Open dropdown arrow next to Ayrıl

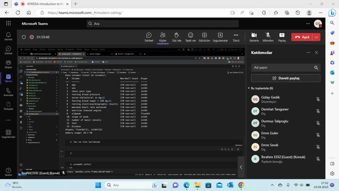pyautogui.click(x=317, y=37)
